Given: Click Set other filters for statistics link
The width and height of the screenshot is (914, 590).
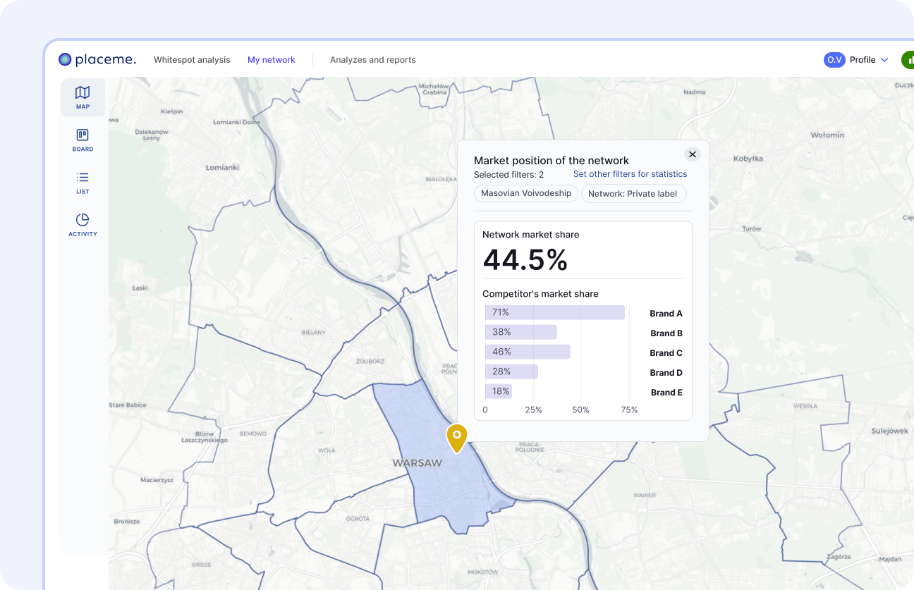Looking at the screenshot, I should [630, 174].
